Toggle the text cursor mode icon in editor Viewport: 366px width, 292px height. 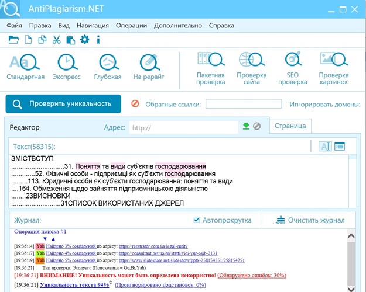[325, 146]
